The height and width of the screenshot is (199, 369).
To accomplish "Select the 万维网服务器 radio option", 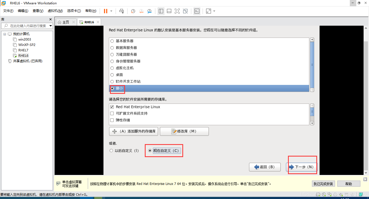I will coord(112,55).
